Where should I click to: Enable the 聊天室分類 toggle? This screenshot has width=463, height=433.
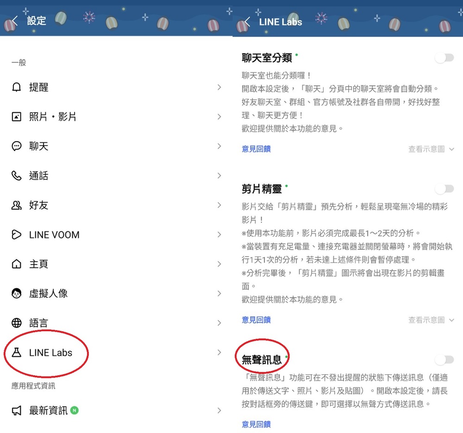coord(444,57)
